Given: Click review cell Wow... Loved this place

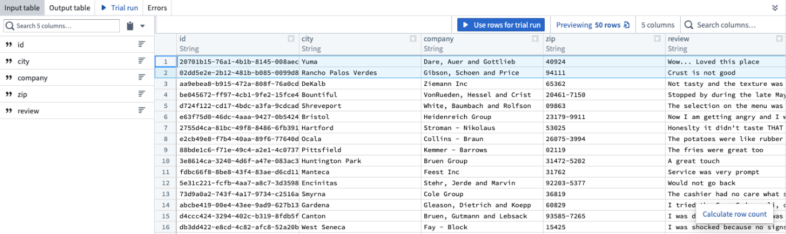Looking at the screenshot, I should (x=725, y=62).
